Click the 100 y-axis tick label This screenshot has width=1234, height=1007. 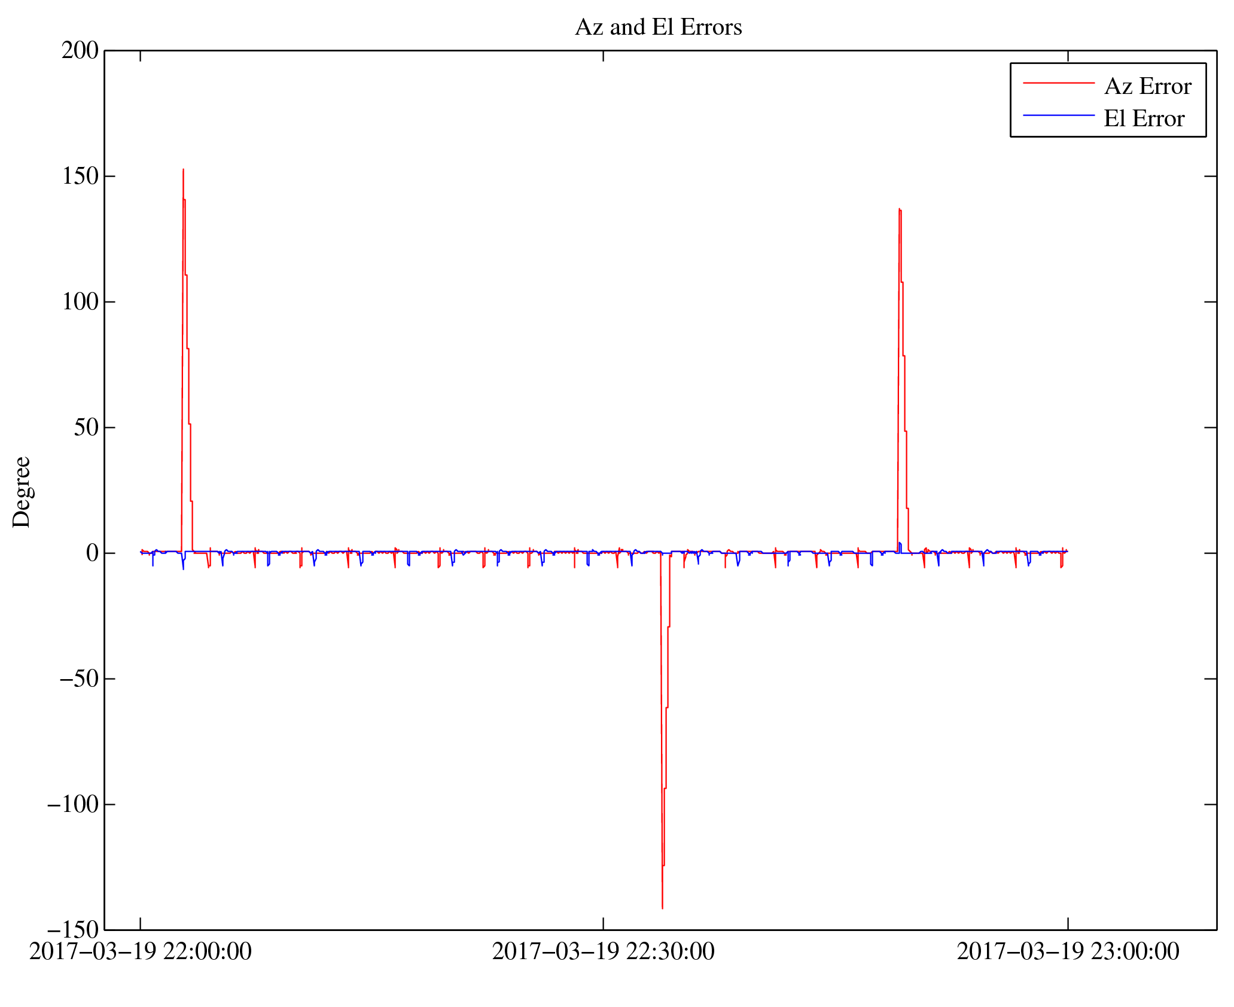coord(80,302)
